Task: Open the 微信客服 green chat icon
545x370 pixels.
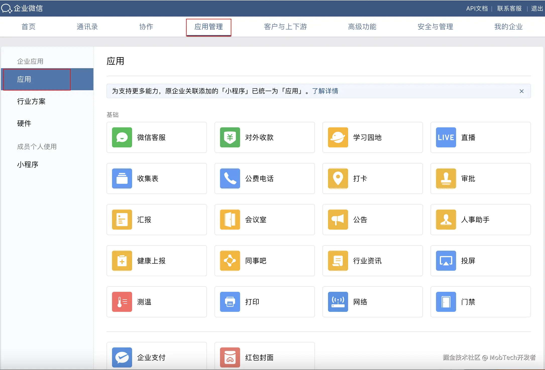Action: point(122,137)
